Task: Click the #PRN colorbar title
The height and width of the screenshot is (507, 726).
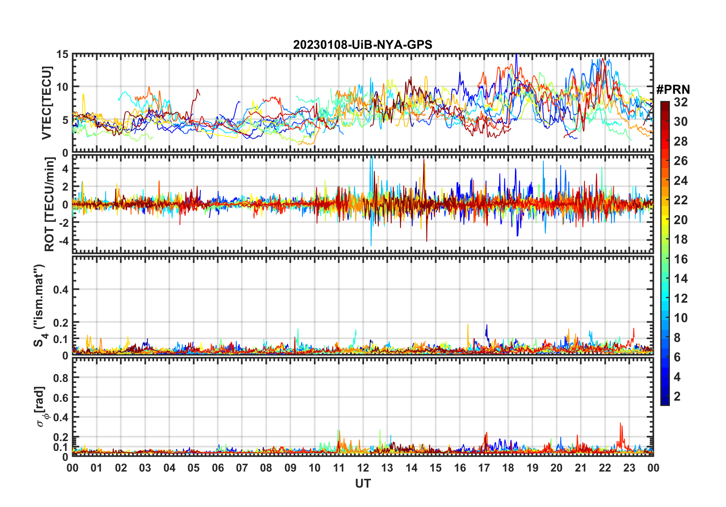Action: (673, 90)
